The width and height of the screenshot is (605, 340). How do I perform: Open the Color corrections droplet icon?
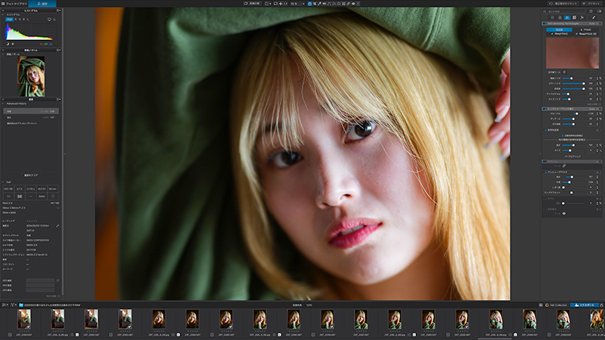pyautogui.click(x=560, y=17)
